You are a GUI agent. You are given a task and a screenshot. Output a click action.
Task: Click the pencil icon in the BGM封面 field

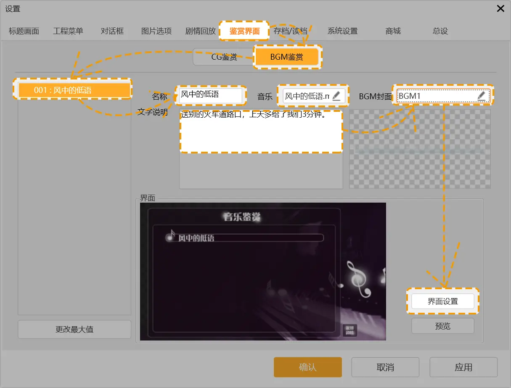(x=482, y=96)
